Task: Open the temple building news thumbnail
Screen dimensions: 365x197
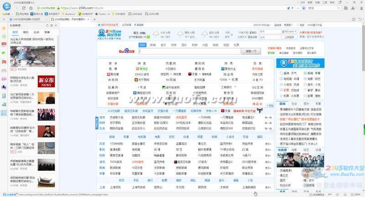Action: (x=47, y=181)
